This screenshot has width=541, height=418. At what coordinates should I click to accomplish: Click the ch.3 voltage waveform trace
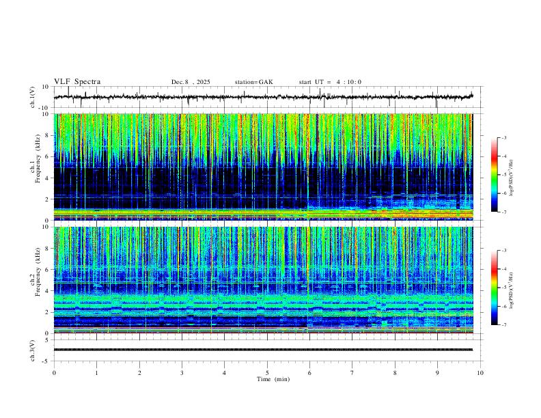point(263,350)
